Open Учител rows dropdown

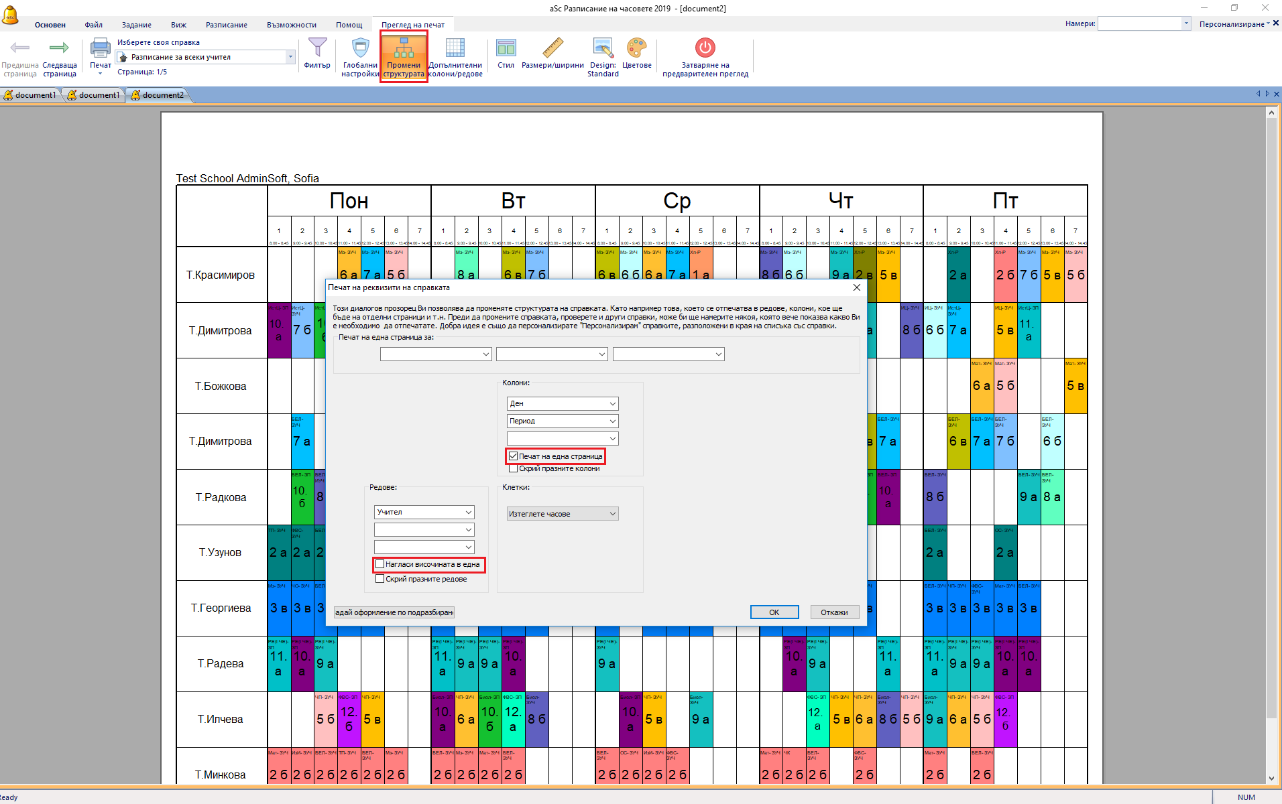[x=424, y=512]
